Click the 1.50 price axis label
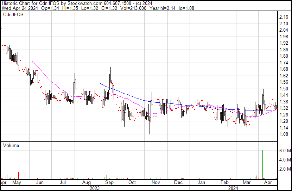 pyautogui.click(x=284, y=89)
